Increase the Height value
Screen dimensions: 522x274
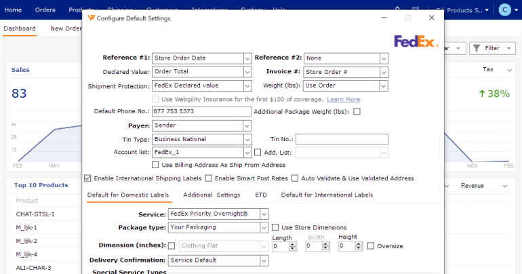pos(359,244)
